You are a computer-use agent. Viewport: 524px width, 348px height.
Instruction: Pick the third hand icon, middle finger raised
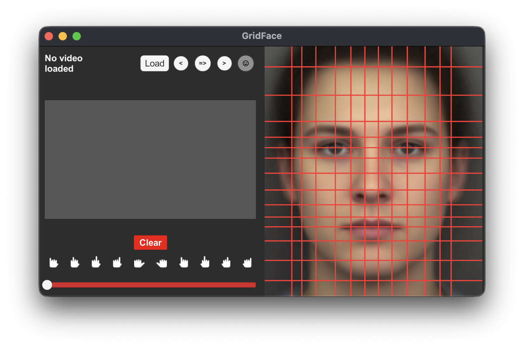point(96,262)
